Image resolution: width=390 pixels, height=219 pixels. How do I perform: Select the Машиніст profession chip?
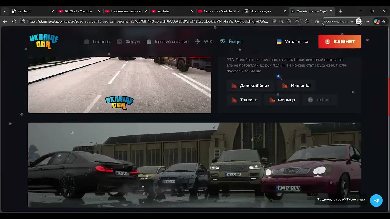click(x=296, y=86)
